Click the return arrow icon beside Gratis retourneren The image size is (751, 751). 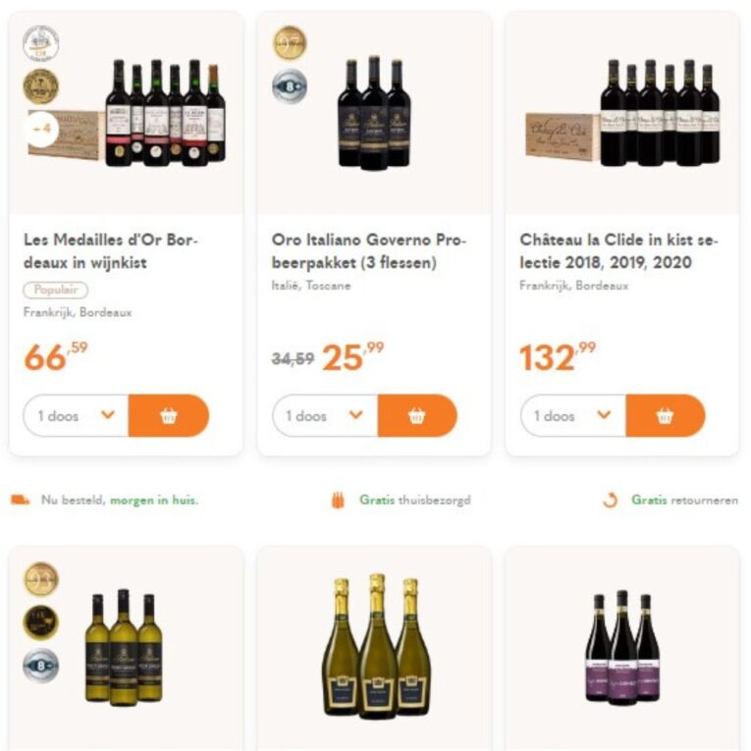tap(611, 500)
